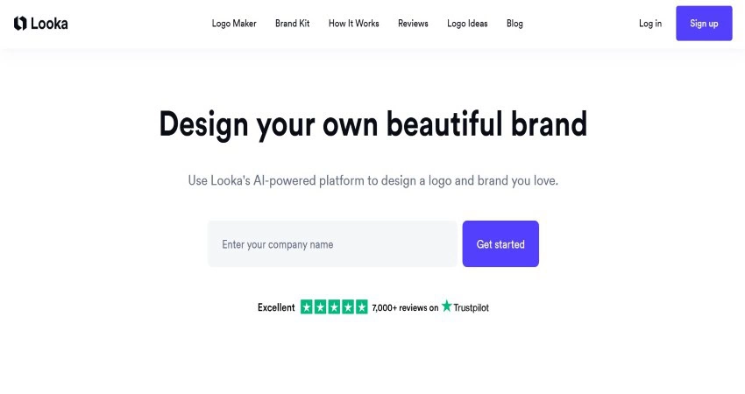Click the third Trustpilot rating star

(334, 307)
